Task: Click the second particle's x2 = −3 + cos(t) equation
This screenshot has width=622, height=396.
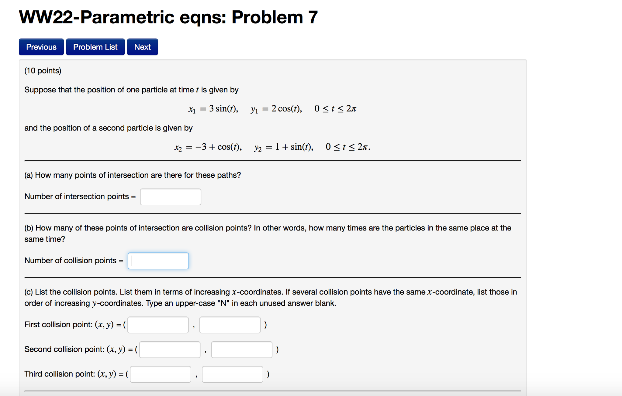Action: coord(208,147)
